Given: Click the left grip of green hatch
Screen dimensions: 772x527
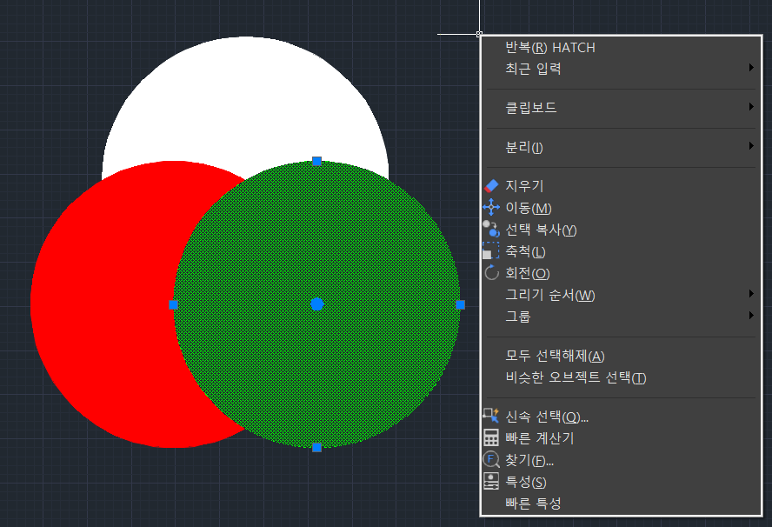Looking at the screenshot, I should [x=173, y=305].
